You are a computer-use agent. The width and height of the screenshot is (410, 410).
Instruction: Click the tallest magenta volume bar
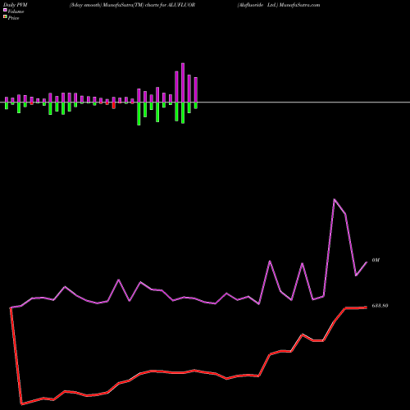[x=183, y=83]
